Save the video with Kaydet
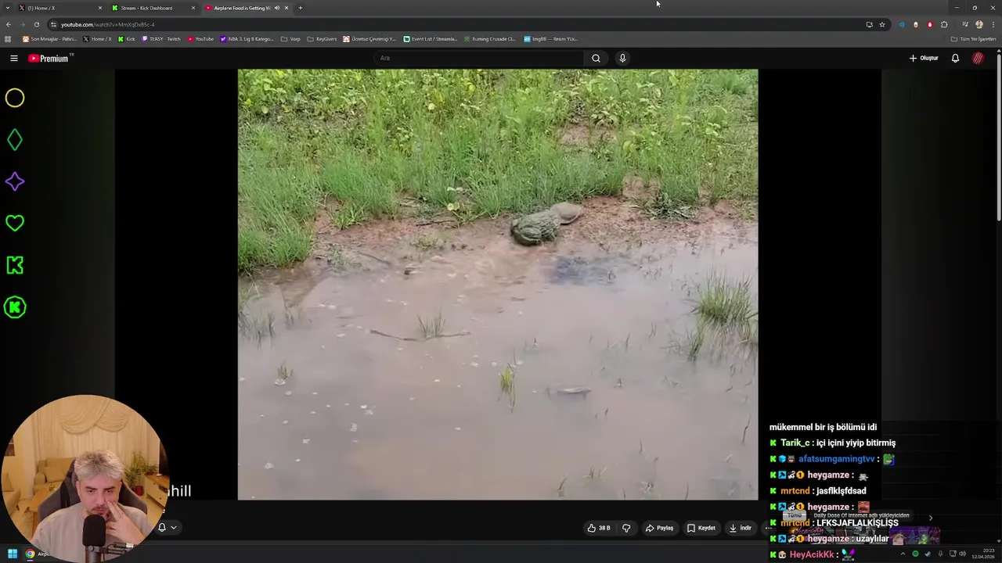Screen dimensions: 1002x563 point(701,528)
